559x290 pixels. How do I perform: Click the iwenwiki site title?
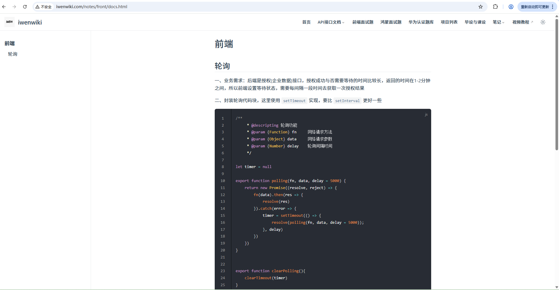tap(30, 22)
